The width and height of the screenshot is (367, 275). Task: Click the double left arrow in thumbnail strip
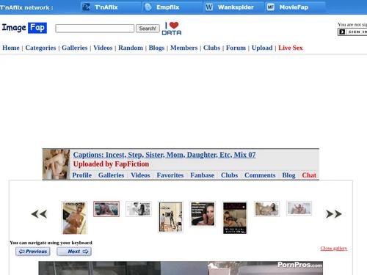(39, 214)
